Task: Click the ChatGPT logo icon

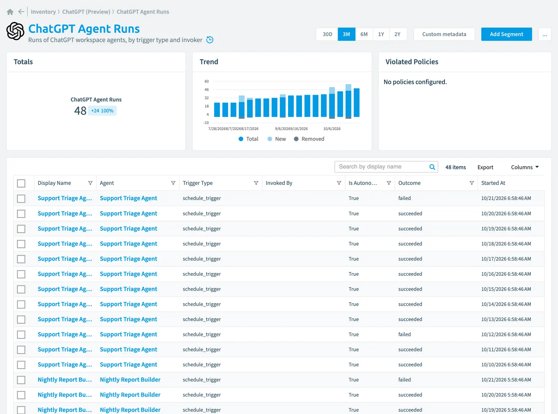Action: coord(15,31)
